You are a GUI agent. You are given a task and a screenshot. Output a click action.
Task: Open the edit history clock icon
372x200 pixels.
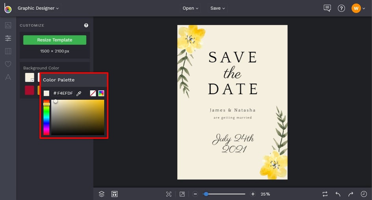click(364, 194)
